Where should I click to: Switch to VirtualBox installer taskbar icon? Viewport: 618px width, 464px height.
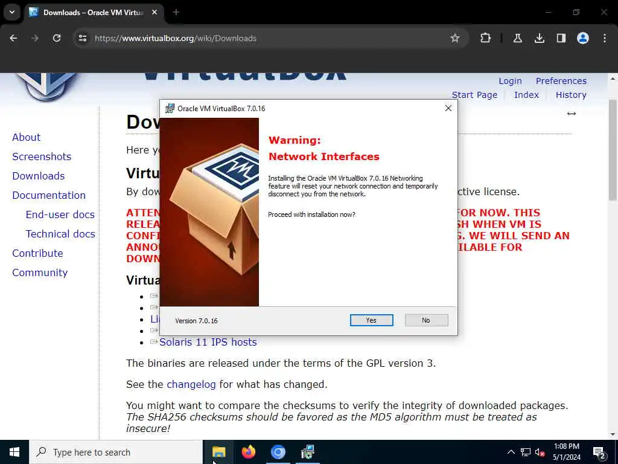pyautogui.click(x=307, y=452)
